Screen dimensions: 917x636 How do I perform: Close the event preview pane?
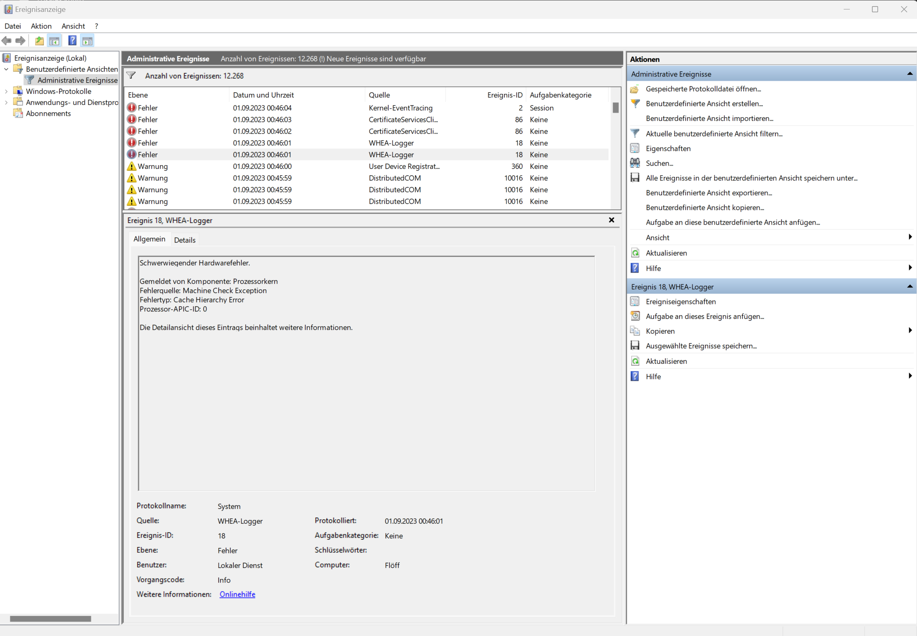pyautogui.click(x=611, y=220)
